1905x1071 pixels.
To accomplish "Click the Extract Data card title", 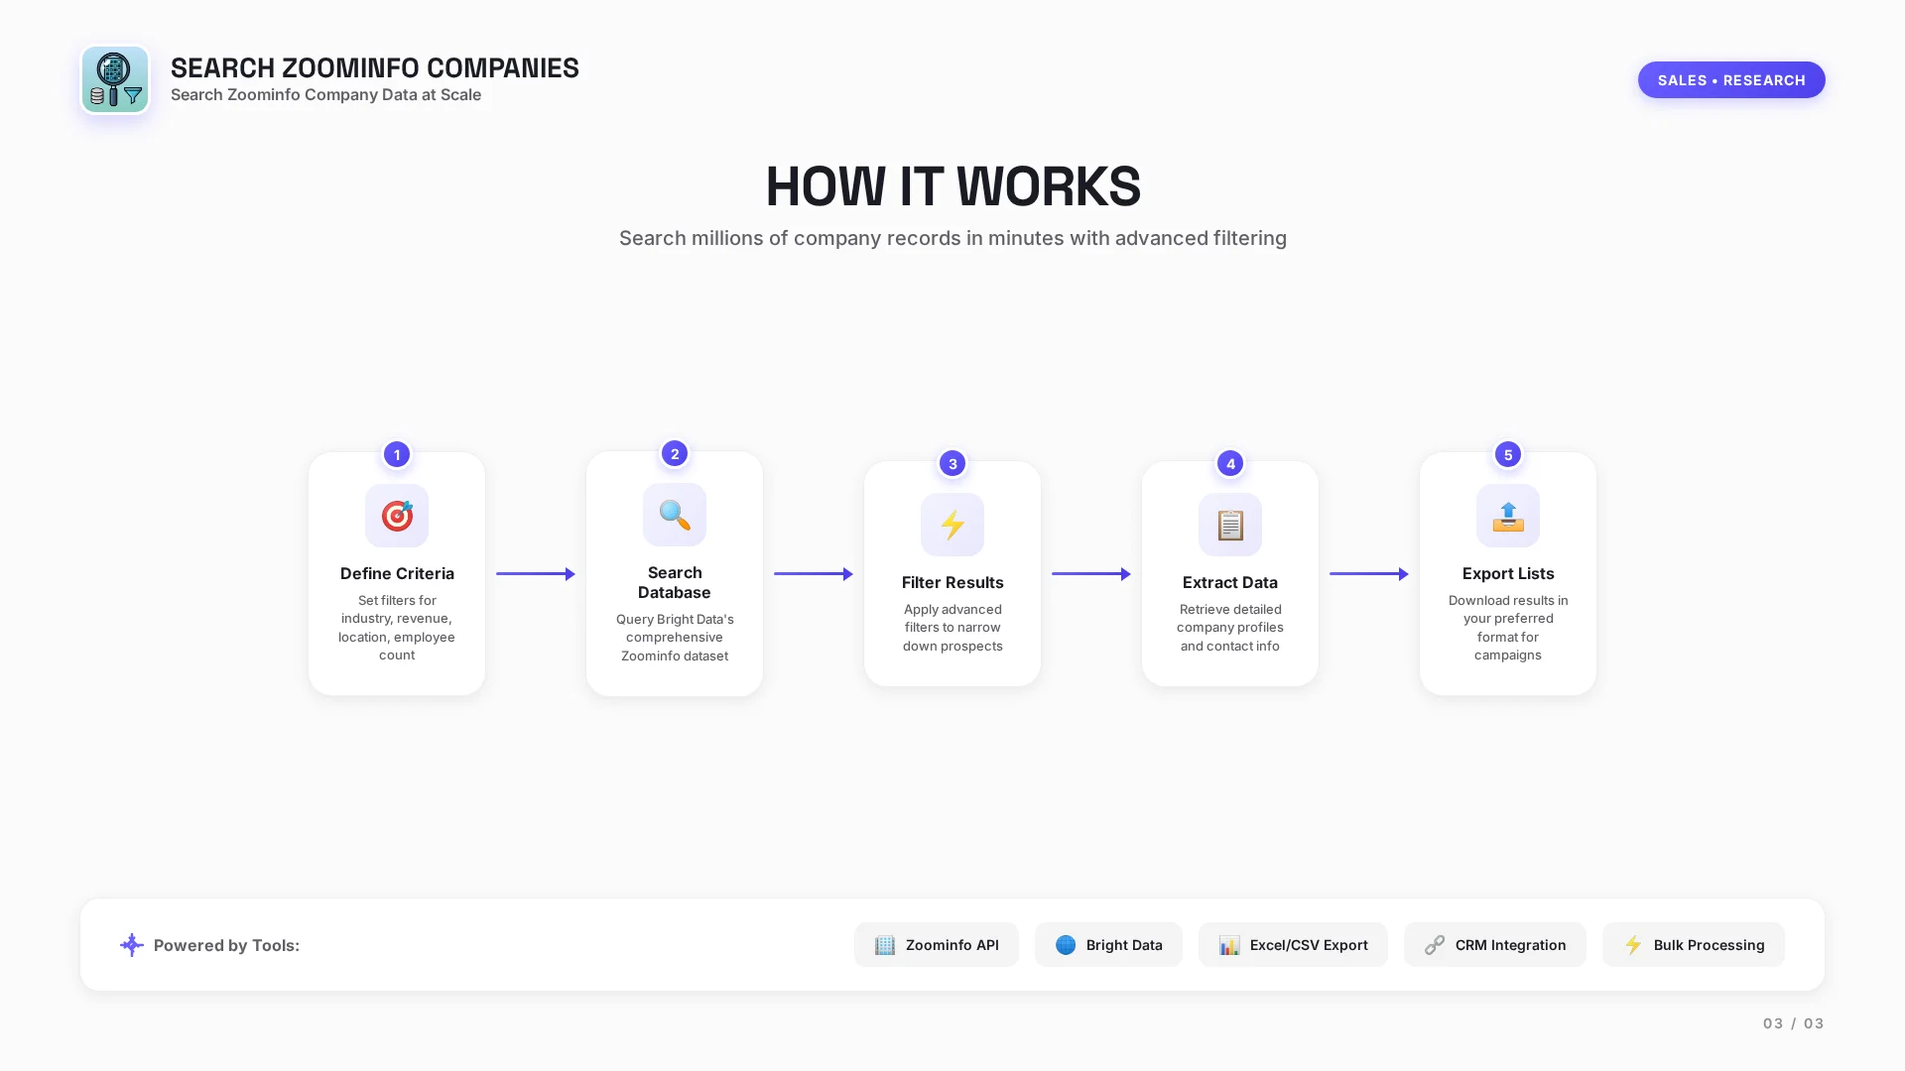I will (1230, 582).
